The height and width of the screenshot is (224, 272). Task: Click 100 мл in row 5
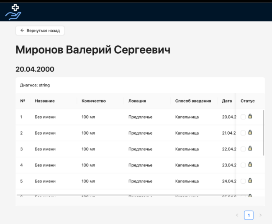click(88, 181)
